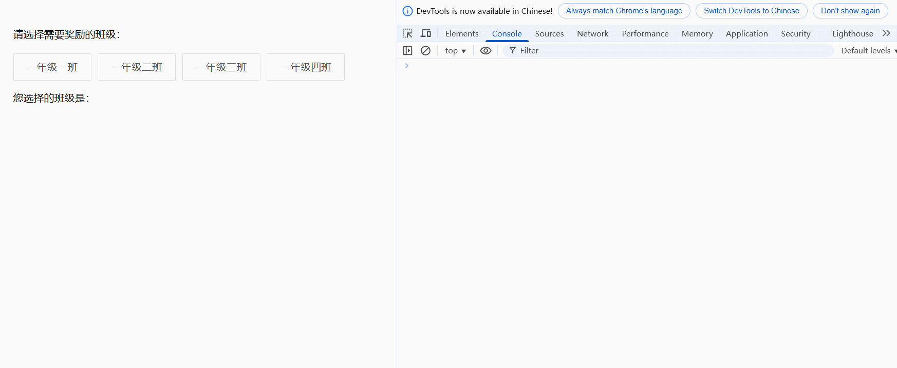
Task: Click the 请选择需要奖励的班级 heading text
Action: point(67,34)
